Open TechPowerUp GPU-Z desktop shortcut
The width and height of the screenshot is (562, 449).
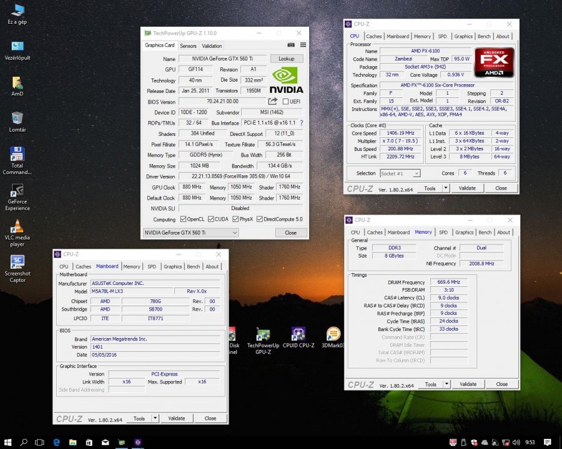click(263, 340)
